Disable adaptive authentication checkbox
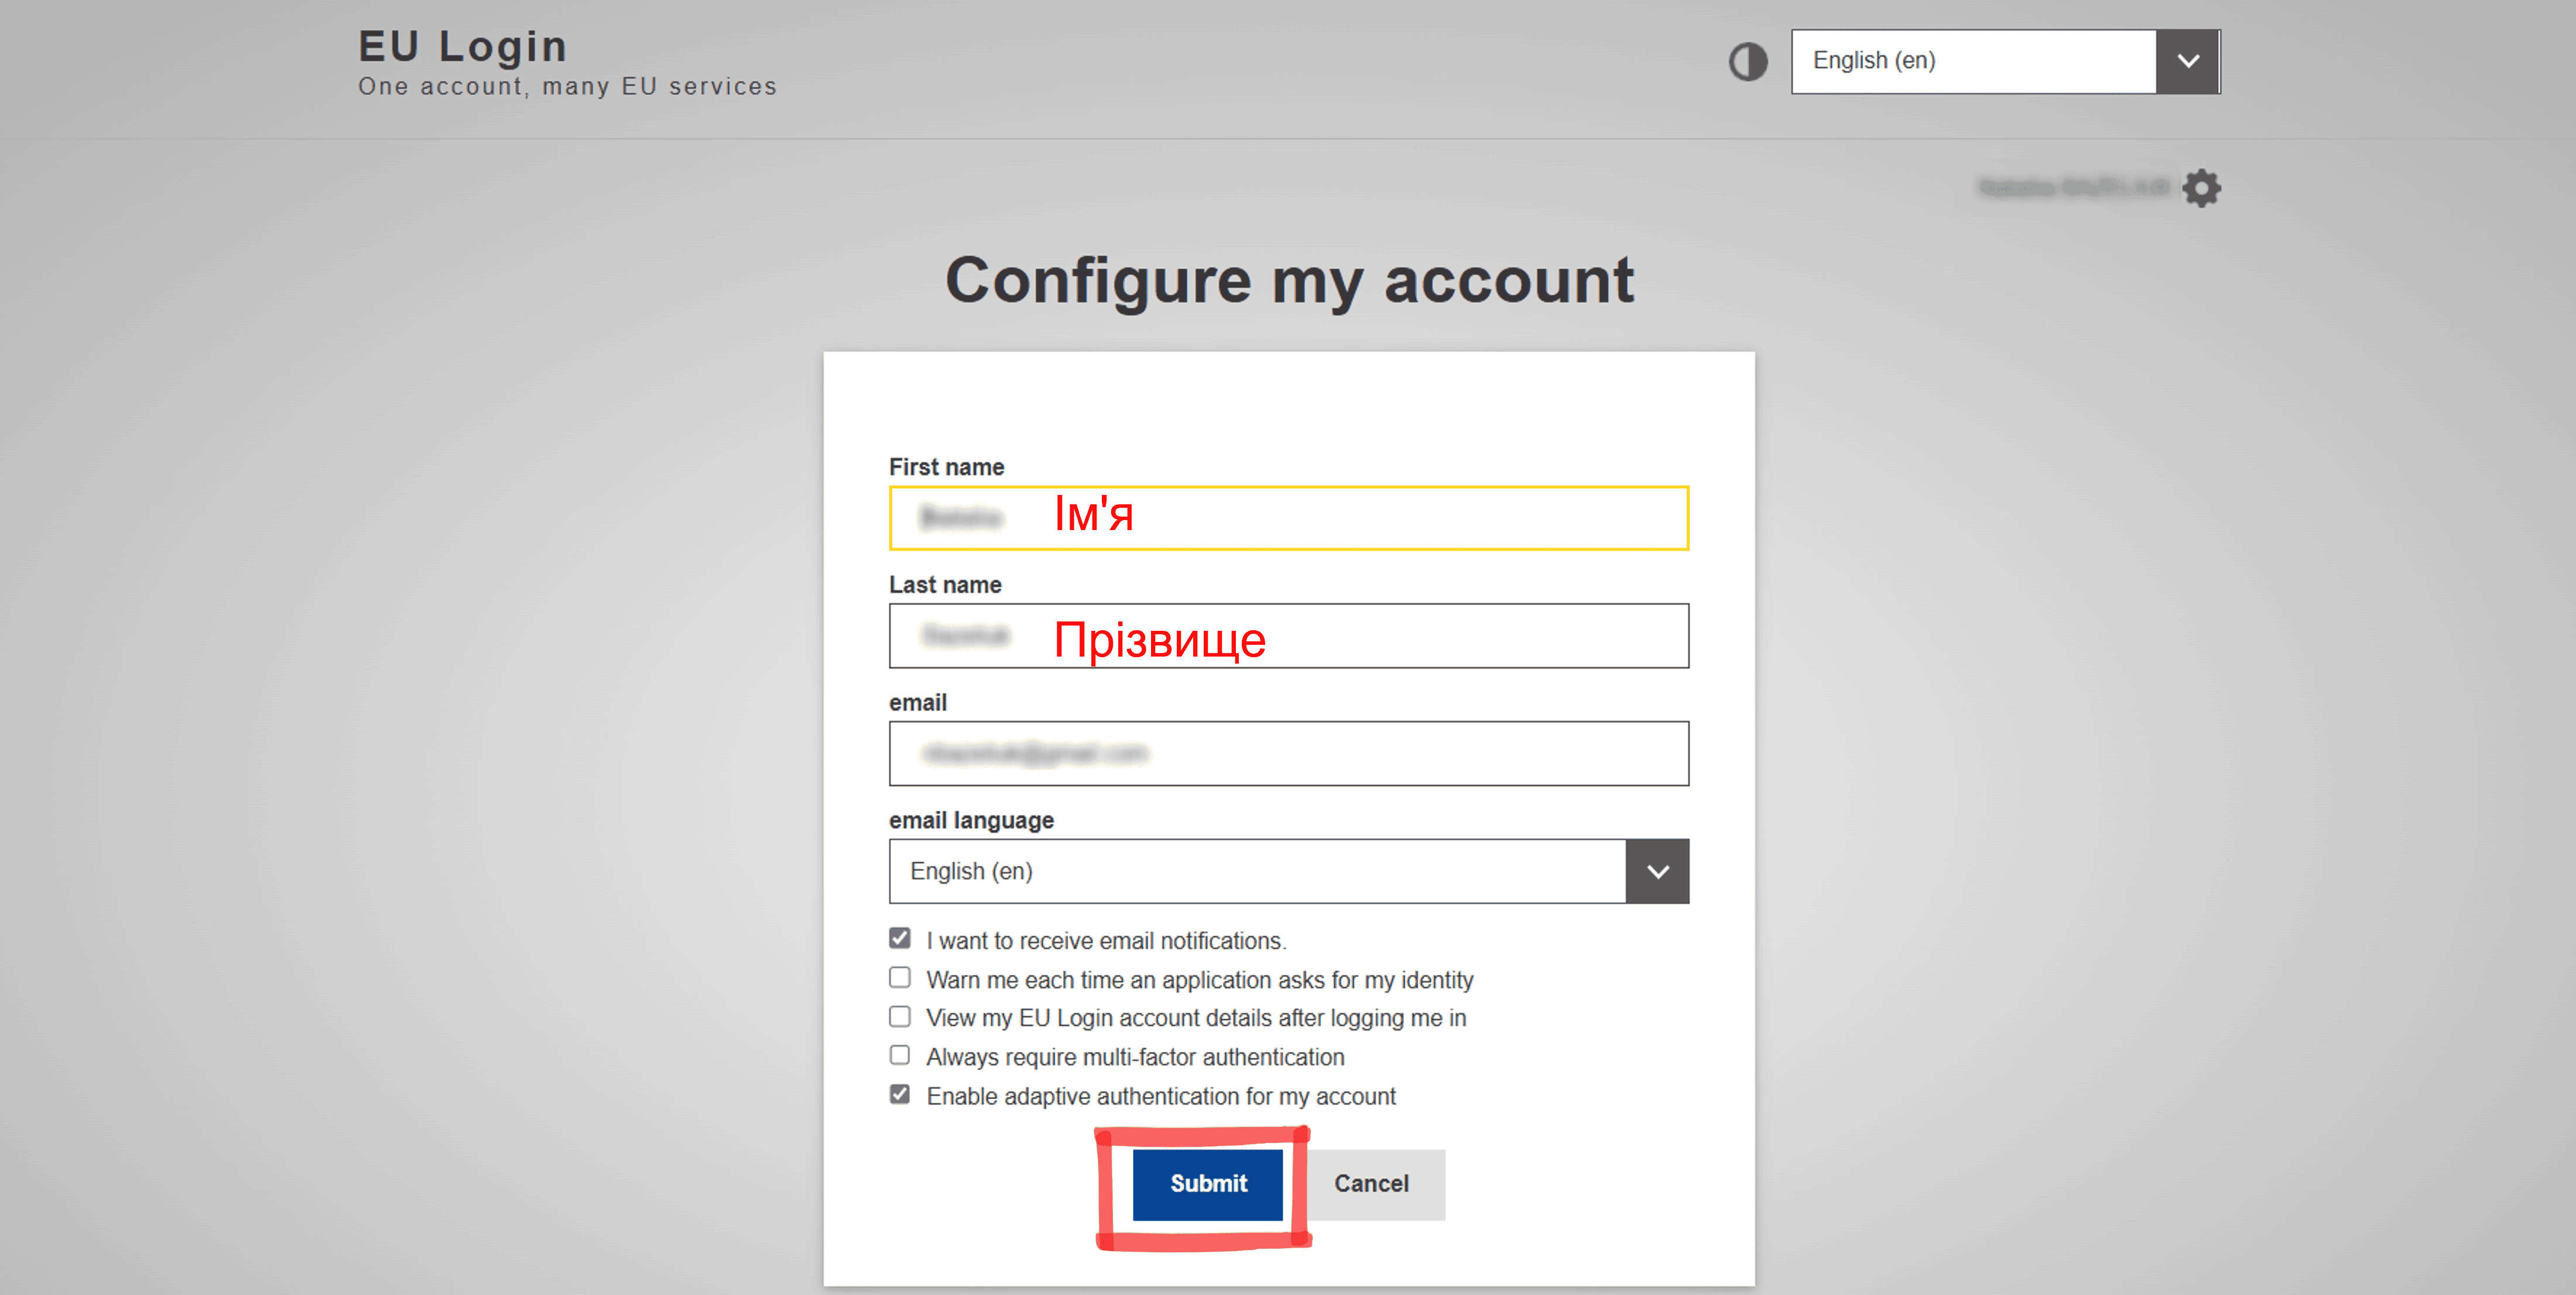 pos(900,1095)
